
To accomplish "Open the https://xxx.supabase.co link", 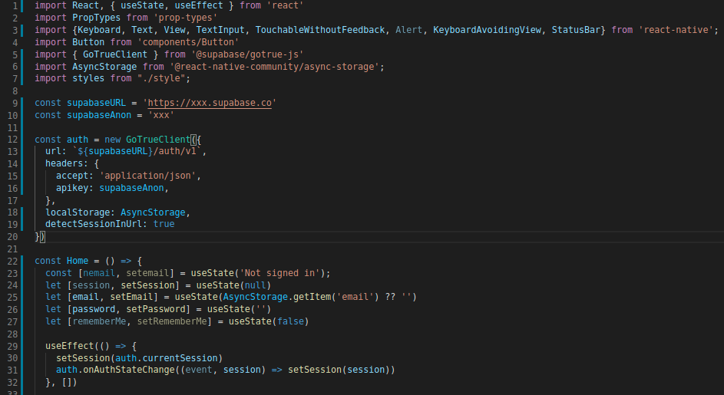I will pos(210,103).
